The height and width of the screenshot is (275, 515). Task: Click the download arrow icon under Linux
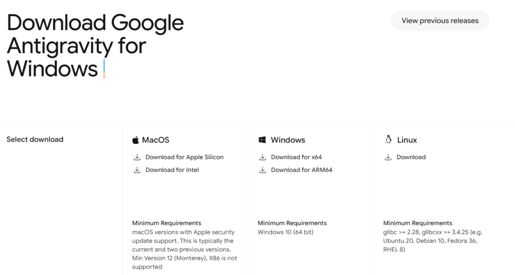(388, 157)
